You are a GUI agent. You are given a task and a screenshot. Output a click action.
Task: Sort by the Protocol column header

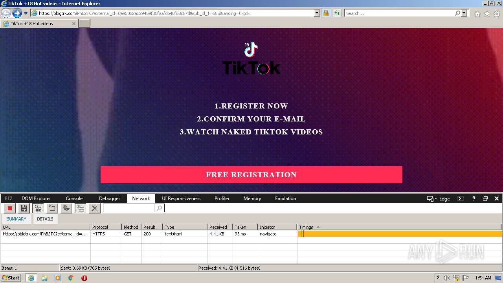click(106, 227)
